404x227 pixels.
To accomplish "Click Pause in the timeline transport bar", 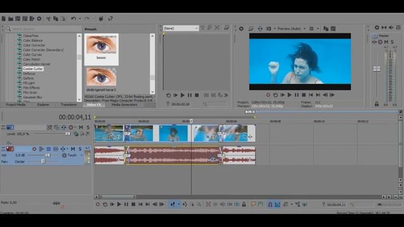I will [126, 204].
